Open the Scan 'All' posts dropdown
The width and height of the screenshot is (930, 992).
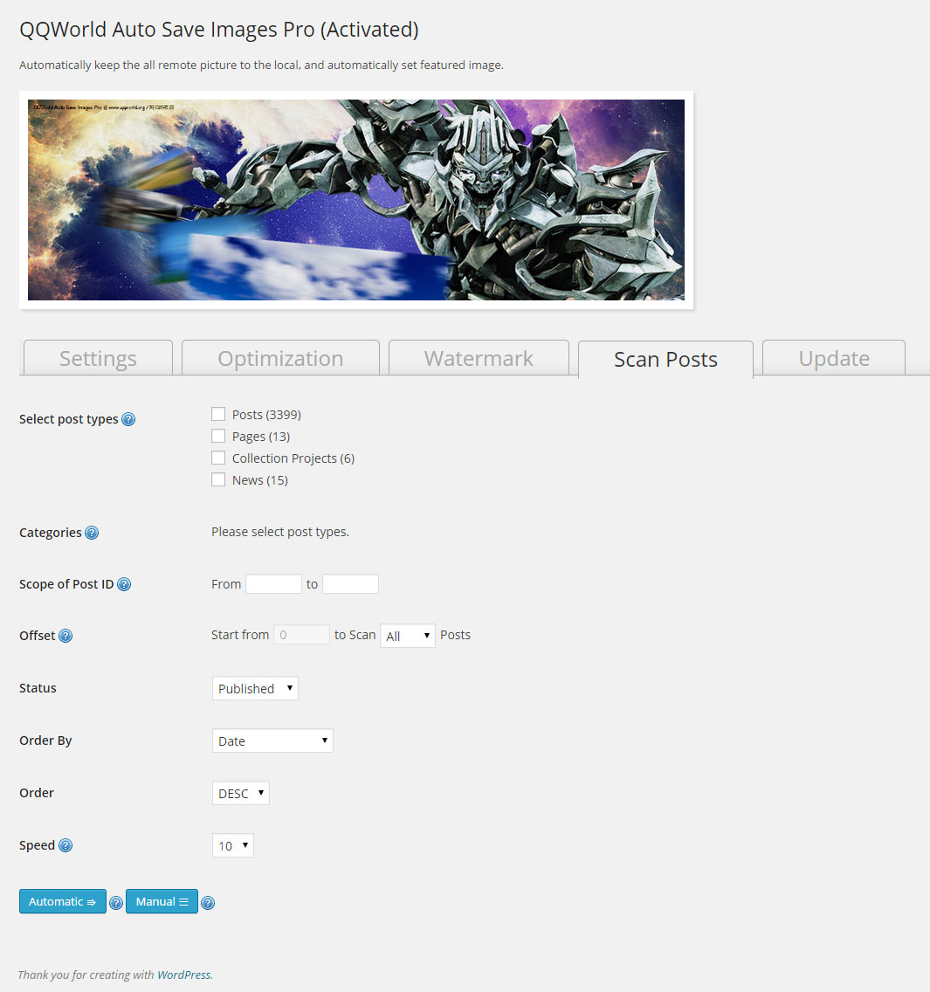[408, 636]
